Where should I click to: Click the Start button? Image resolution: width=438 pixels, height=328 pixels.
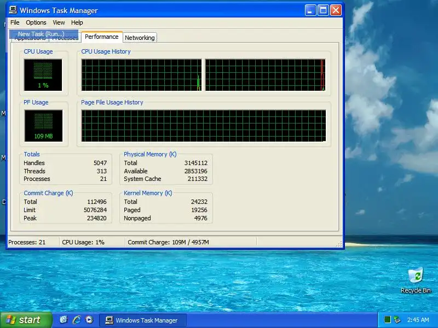[x=26, y=320]
